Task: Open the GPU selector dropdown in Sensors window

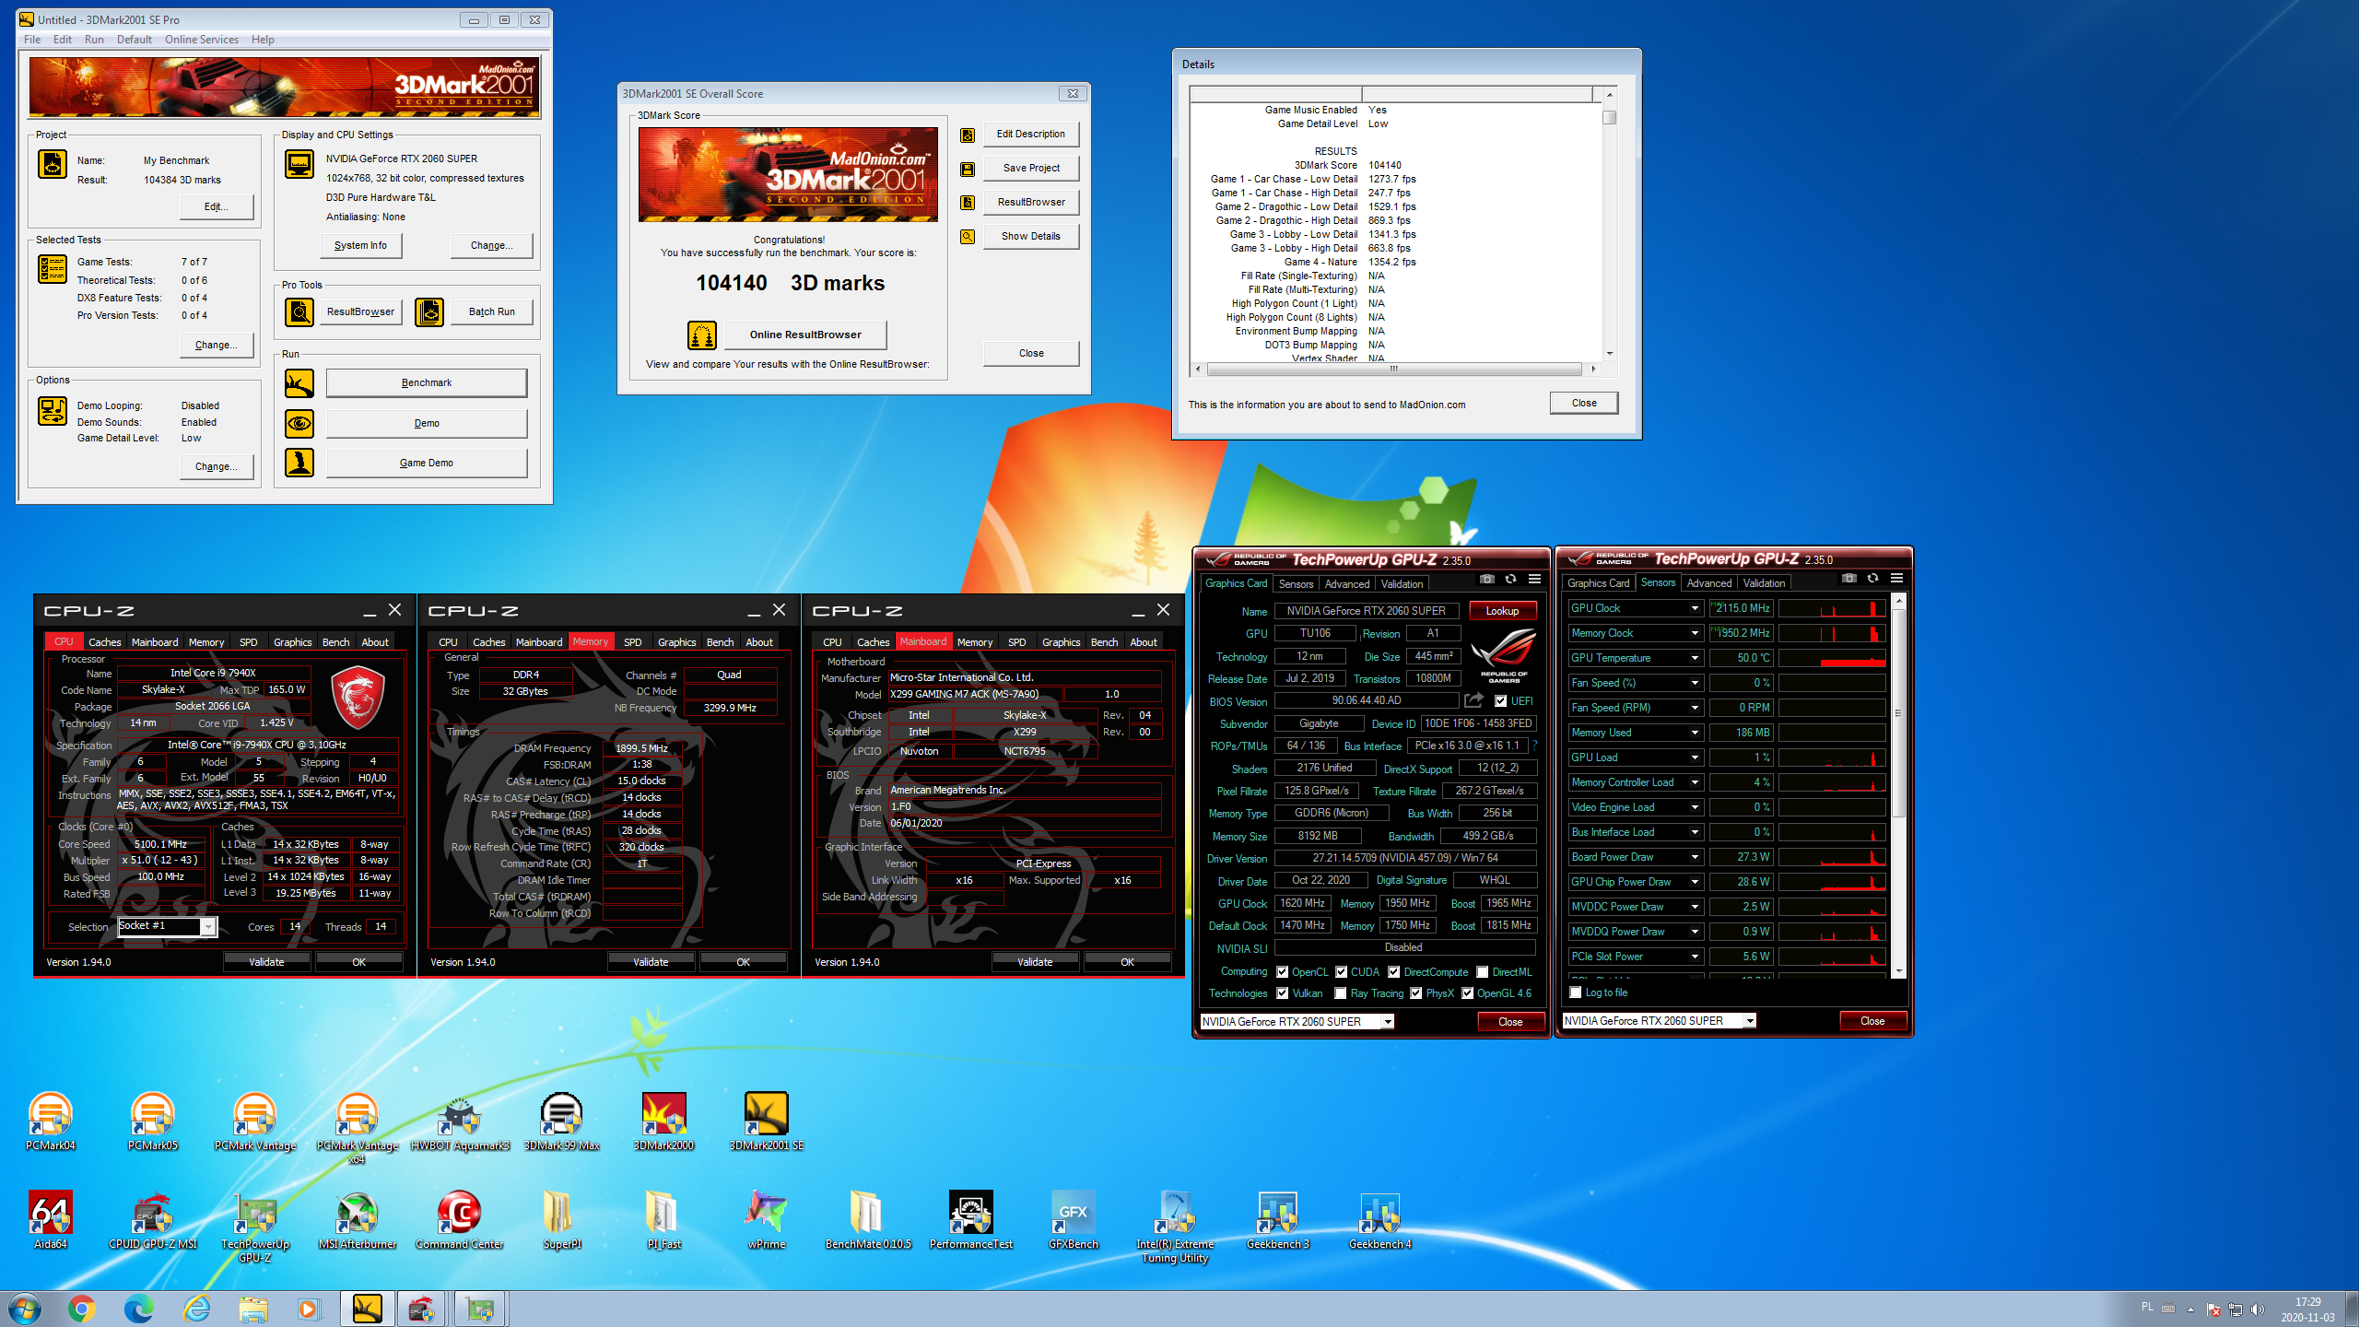Action: coord(1750,1020)
